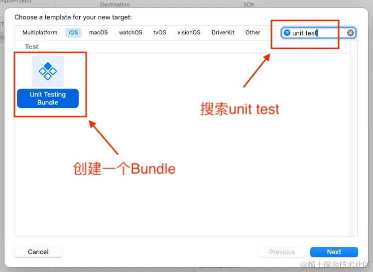Click the search filter icon in search field

[x=287, y=32]
